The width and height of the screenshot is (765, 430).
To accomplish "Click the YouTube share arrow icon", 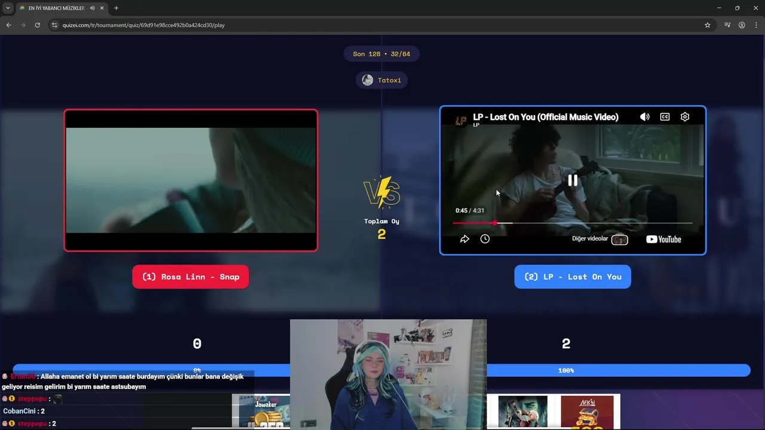I will point(464,239).
